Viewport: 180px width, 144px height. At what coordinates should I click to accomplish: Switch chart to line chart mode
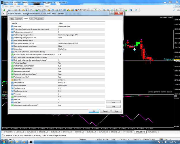click(x=100, y=10)
